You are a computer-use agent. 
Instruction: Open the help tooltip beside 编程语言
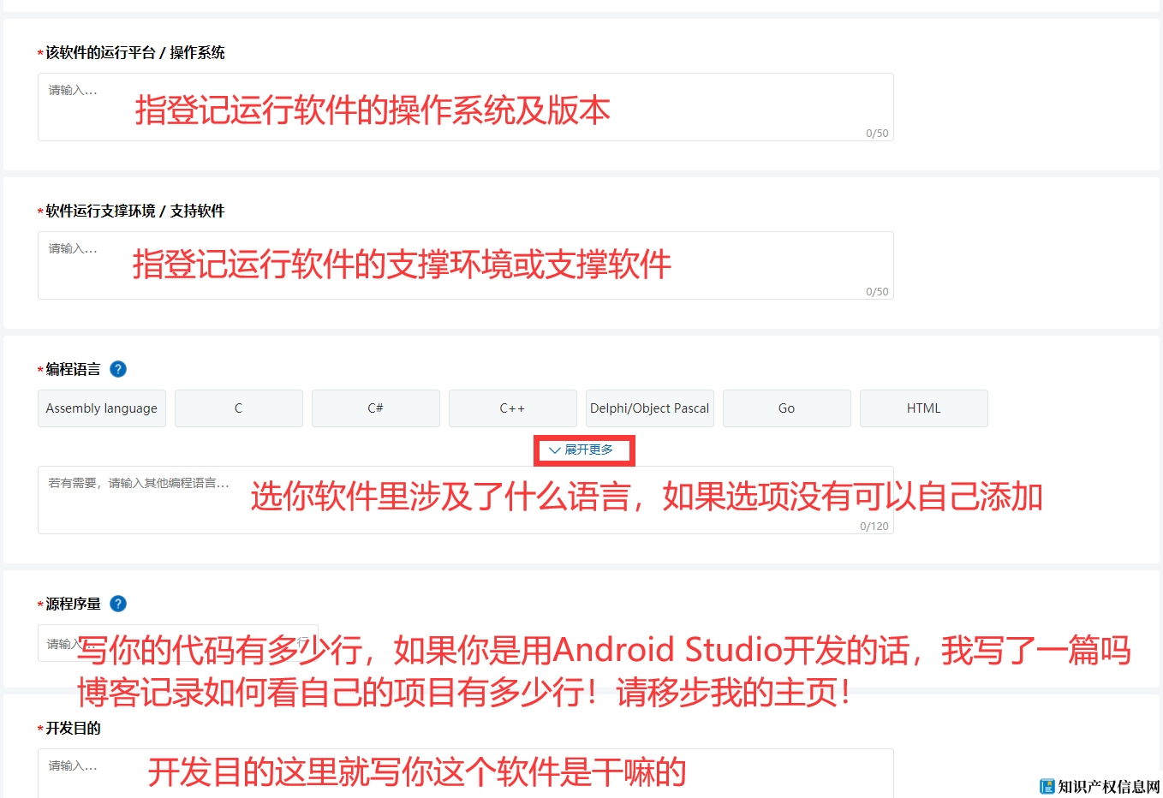pos(118,369)
